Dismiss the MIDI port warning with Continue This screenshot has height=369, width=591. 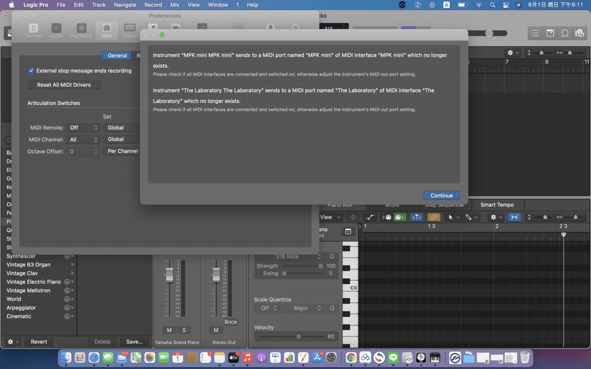pyautogui.click(x=441, y=196)
